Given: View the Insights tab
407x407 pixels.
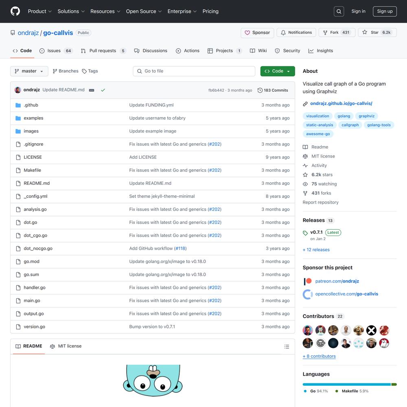Looking at the screenshot, I should (x=321, y=50).
